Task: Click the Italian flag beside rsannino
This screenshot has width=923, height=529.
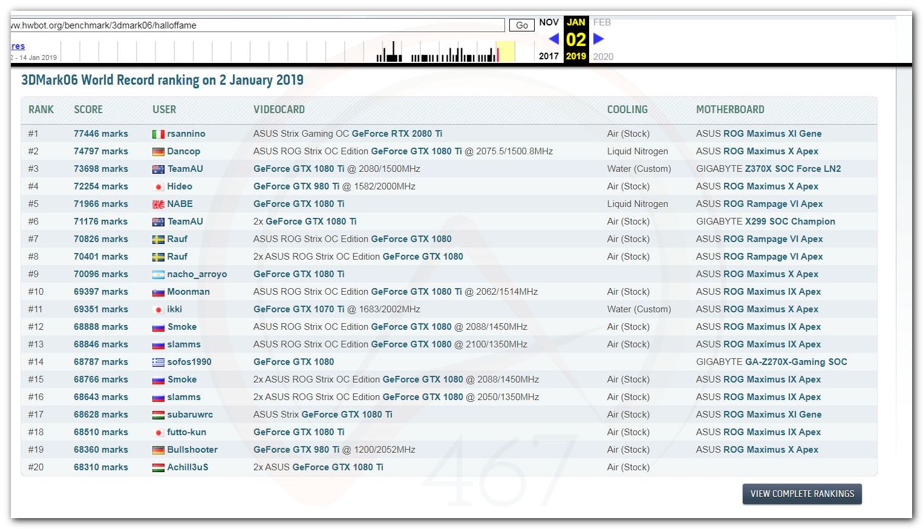Action: 158,134
